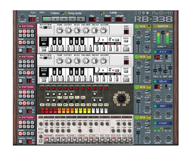This screenshot has height=158, width=184.
Task: Click the Step button on the second synth
Action: [x=126, y=80]
